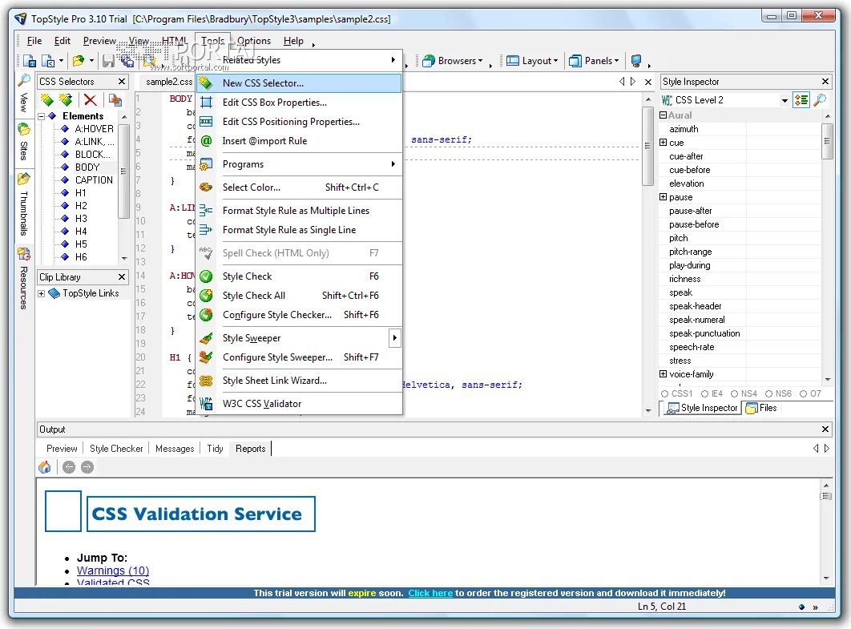Expand the pause property
The image size is (851, 629).
pyautogui.click(x=663, y=197)
